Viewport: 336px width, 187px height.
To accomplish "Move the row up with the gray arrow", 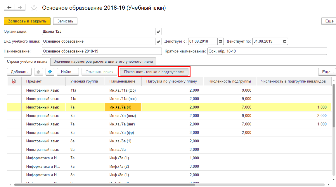I will coord(39,72).
